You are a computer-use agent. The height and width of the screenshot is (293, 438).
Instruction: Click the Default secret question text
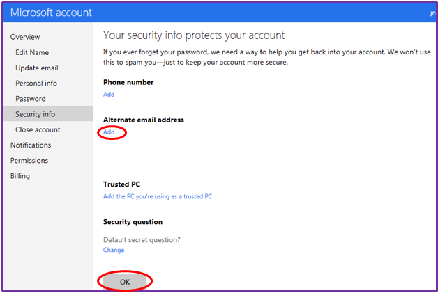[142, 240]
